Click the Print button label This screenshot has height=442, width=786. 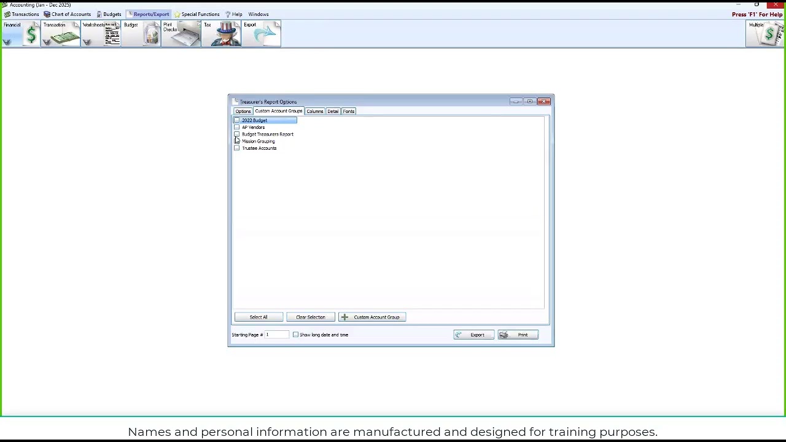pyautogui.click(x=523, y=335)
